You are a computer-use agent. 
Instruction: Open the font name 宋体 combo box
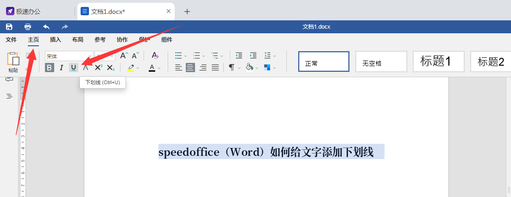[x=69, y=56]
